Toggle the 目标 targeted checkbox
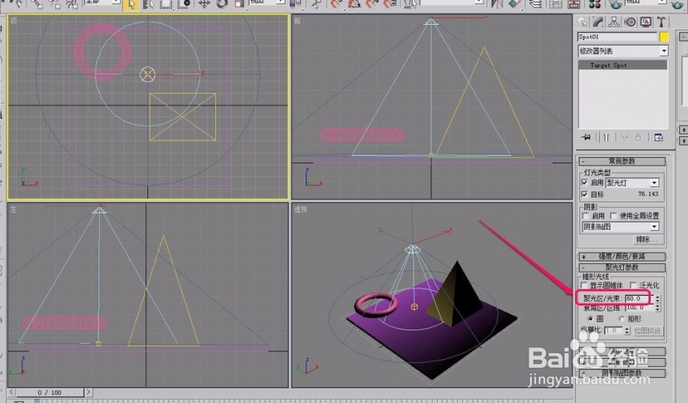688x403 pixels. [x=585, y=194]
